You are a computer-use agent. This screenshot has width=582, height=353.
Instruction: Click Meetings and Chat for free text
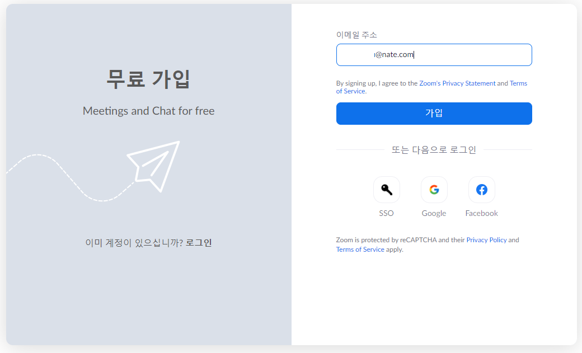[148, 111]
